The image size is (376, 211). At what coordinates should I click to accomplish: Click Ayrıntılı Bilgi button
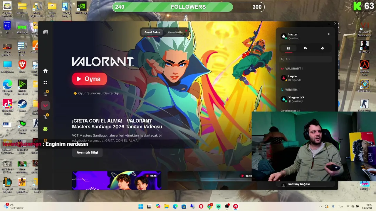coord(87,152)
